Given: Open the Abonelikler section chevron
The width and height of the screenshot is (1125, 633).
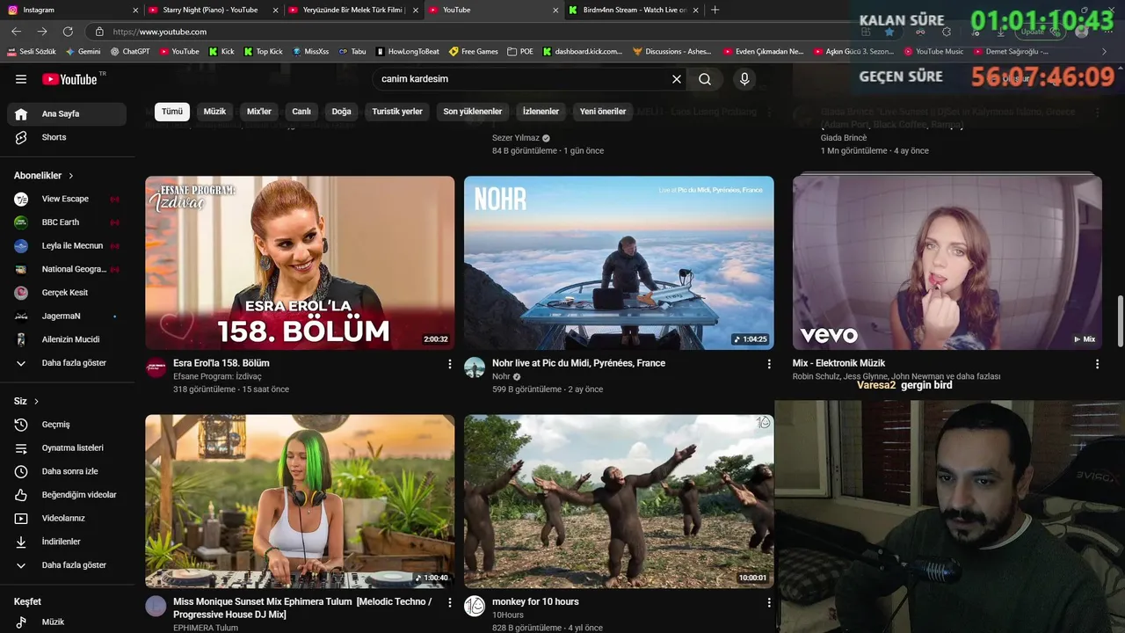Looking at the screenshot, I should point(71,176).
